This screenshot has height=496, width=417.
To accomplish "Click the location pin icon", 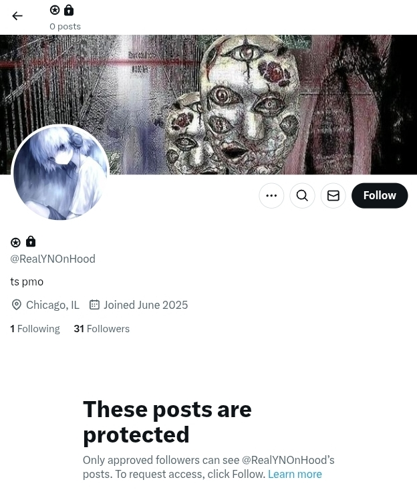I will [17, 305].
